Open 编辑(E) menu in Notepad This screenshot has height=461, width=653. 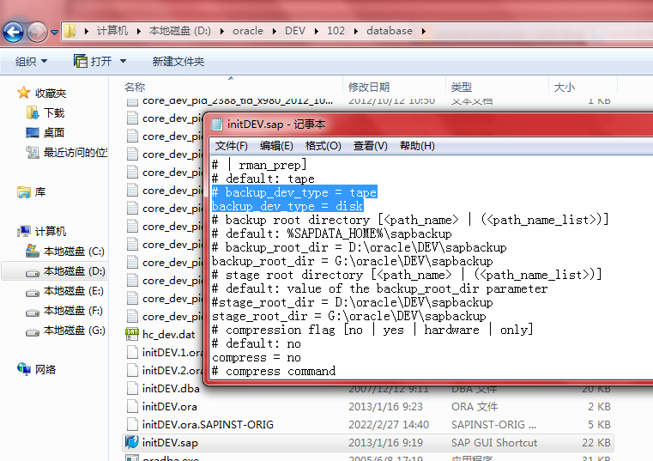tap(276, 146)
